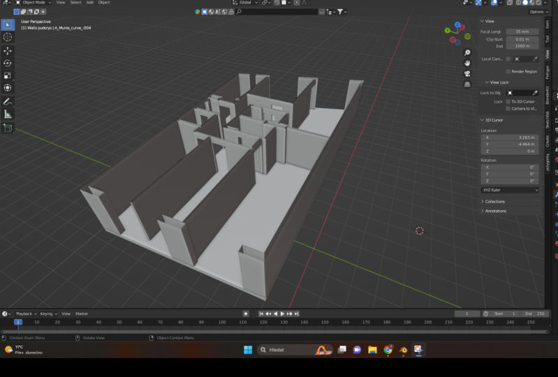Play the animation in reverse
The height and width of the screenshot is (377, 558).
pyautogui.click(x=275, y=313)
